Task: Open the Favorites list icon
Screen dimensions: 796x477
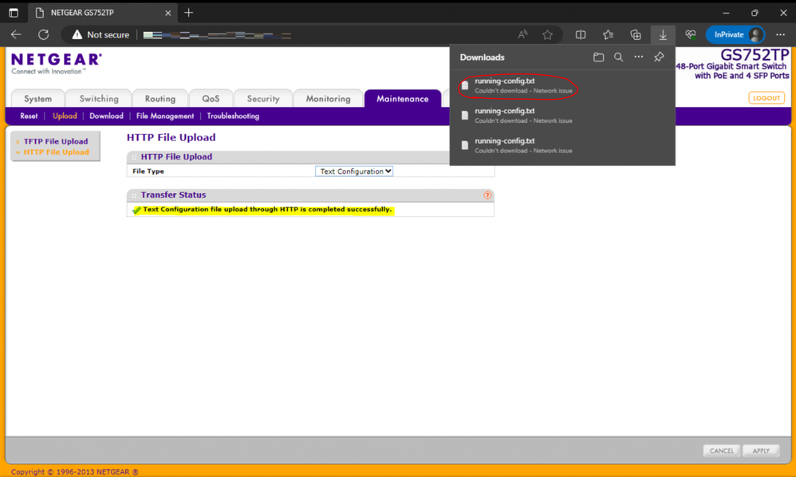Action: coord(609,34)
